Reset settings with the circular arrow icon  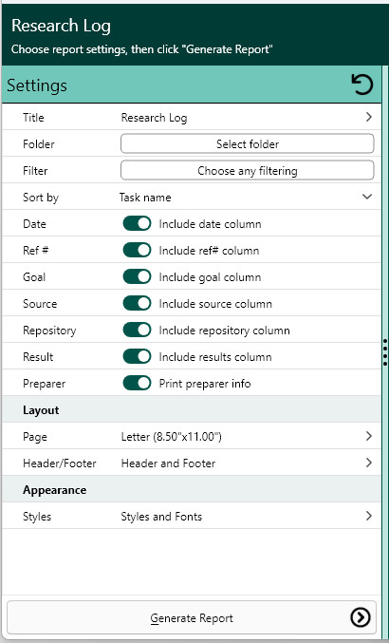pyautogui.click(x=362, y=85)
